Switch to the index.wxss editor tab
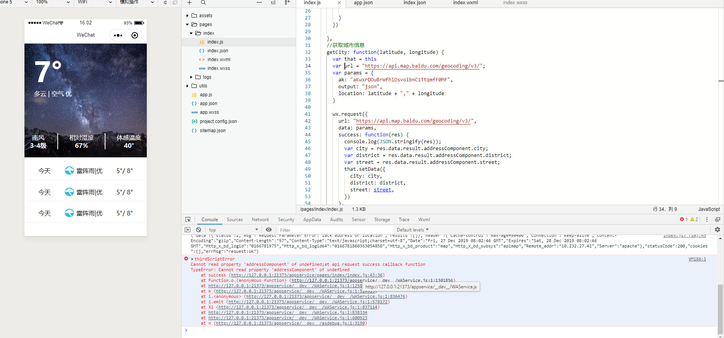Image resolution: width=724 pixels, height=338 pixels. (x=515, y=3)
